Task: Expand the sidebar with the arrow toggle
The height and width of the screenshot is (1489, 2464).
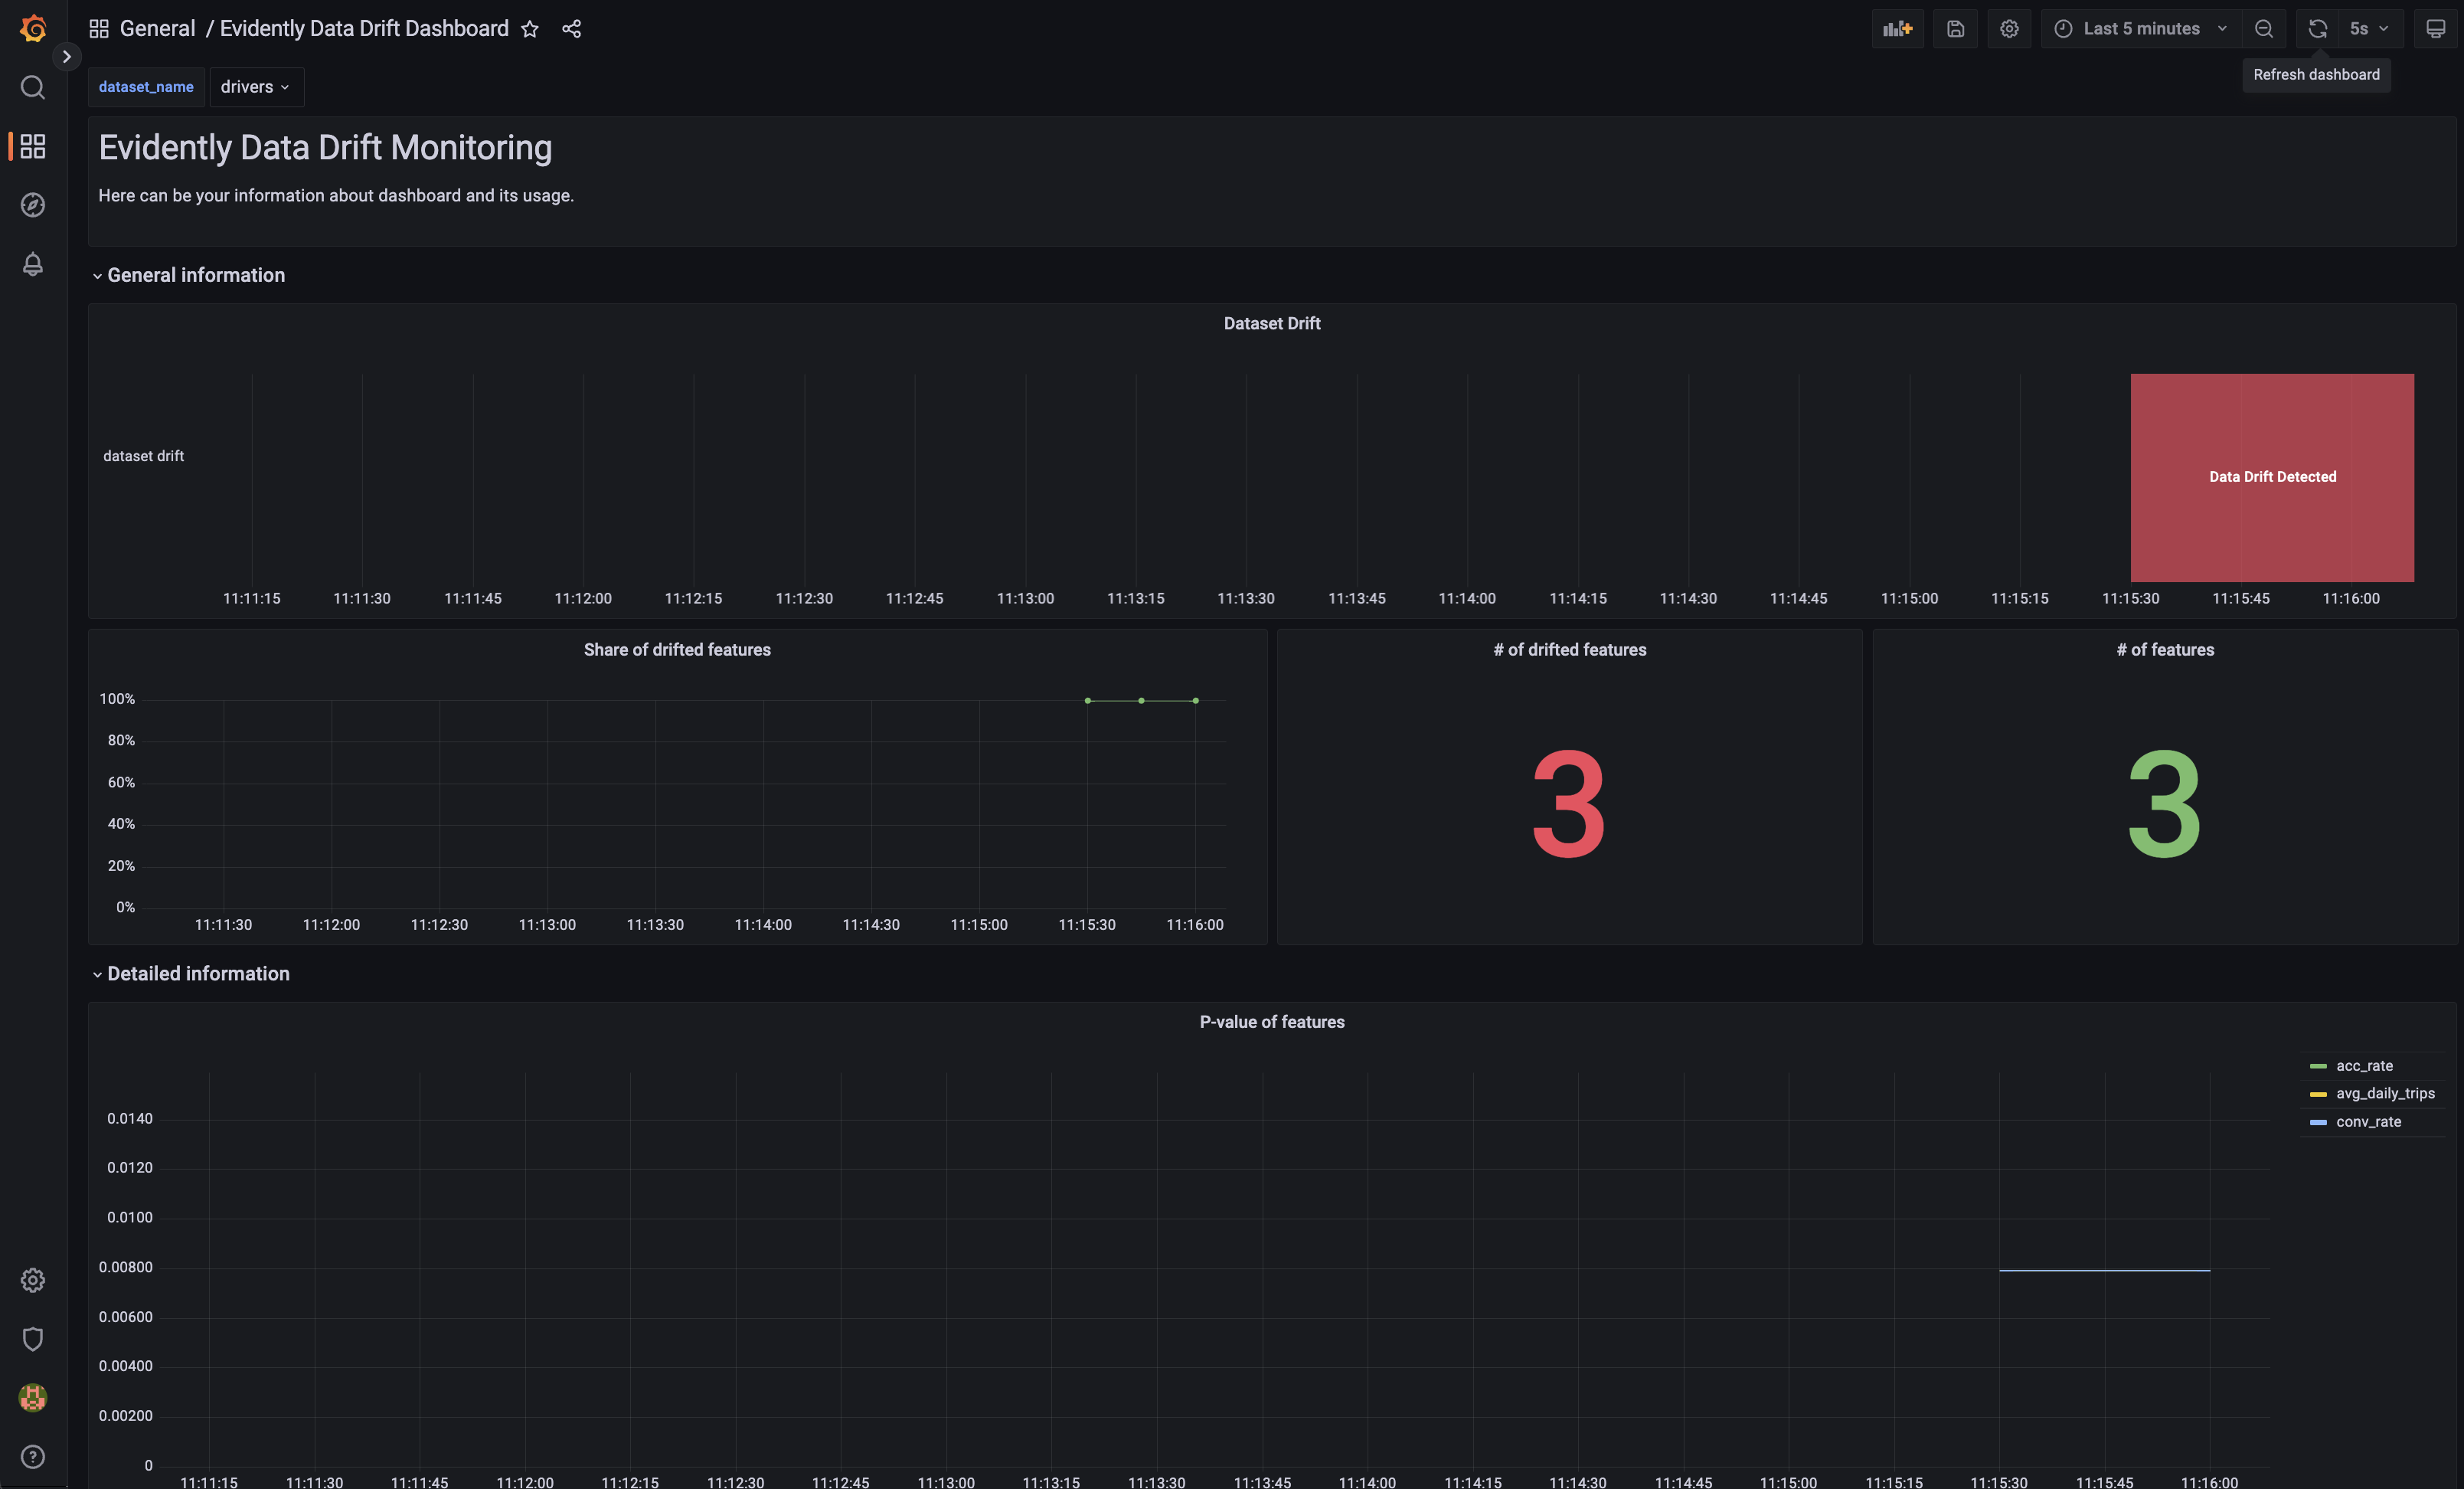Action: point(67,57)
